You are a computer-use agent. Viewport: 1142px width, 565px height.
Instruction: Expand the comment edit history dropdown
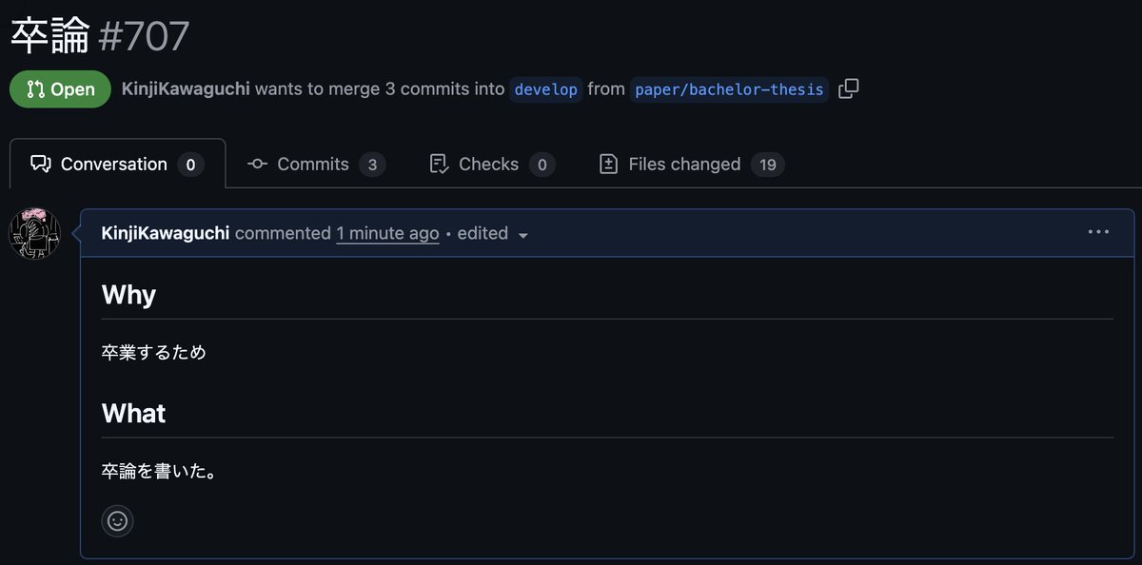(x=493, y=234)
